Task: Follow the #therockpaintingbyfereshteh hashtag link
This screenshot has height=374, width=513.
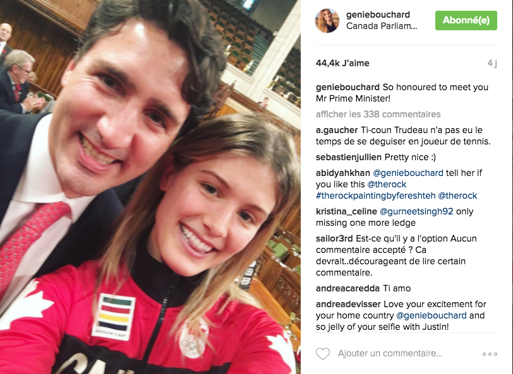Action: pos(375,196)
